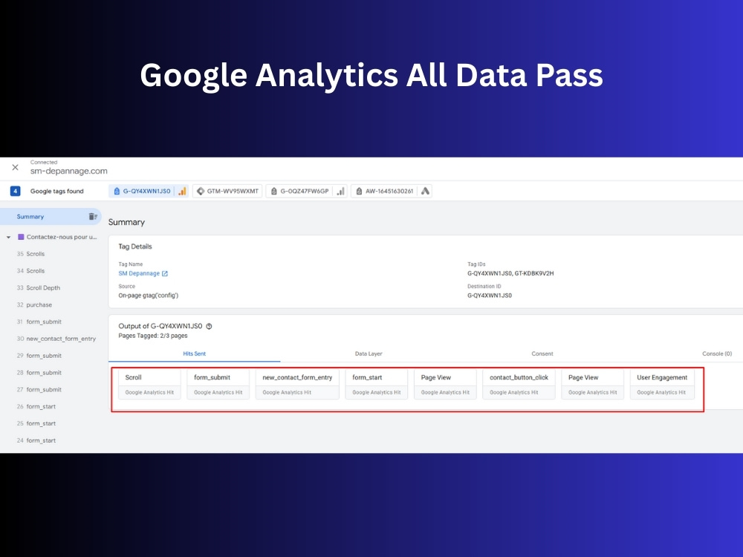Switch to the Data Layer tab
The width and height of the screenshot is (743, 557).
point(369,354)
